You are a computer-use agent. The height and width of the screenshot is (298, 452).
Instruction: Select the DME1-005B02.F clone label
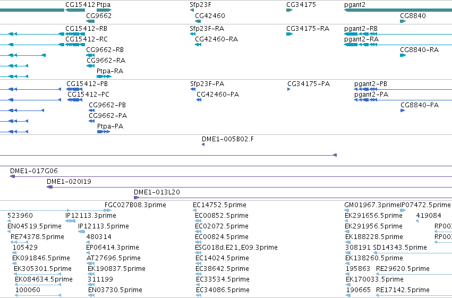pos(228,139)
